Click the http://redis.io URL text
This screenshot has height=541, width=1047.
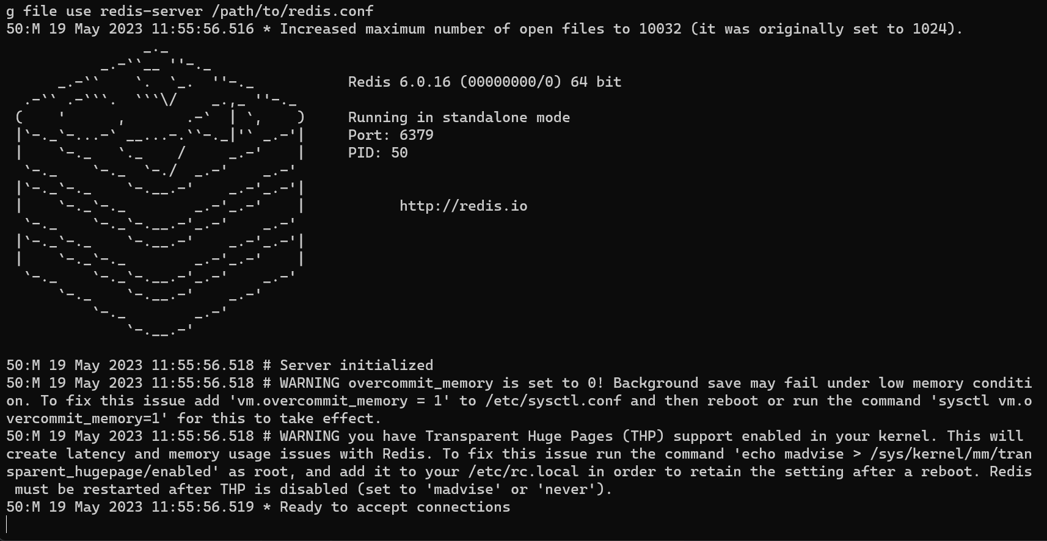(463, 206)
